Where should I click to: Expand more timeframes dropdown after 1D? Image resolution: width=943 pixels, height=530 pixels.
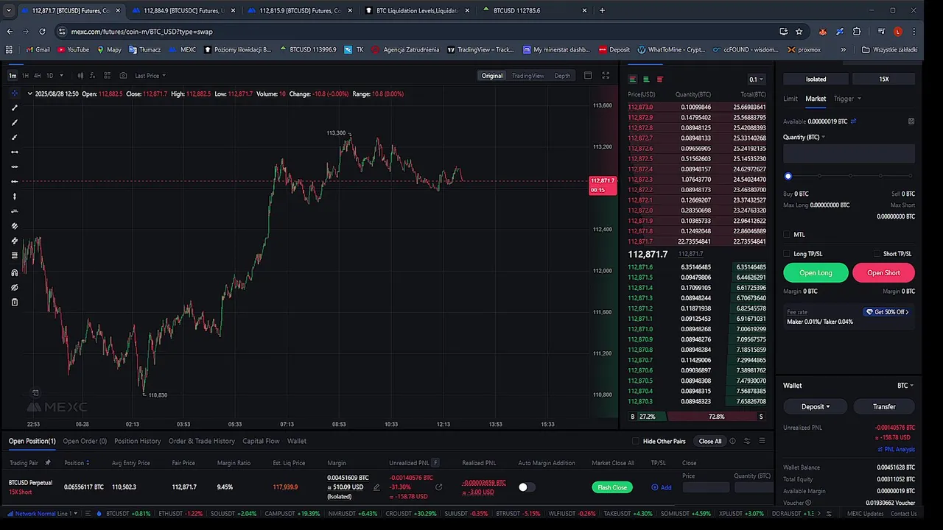(61, 76)
